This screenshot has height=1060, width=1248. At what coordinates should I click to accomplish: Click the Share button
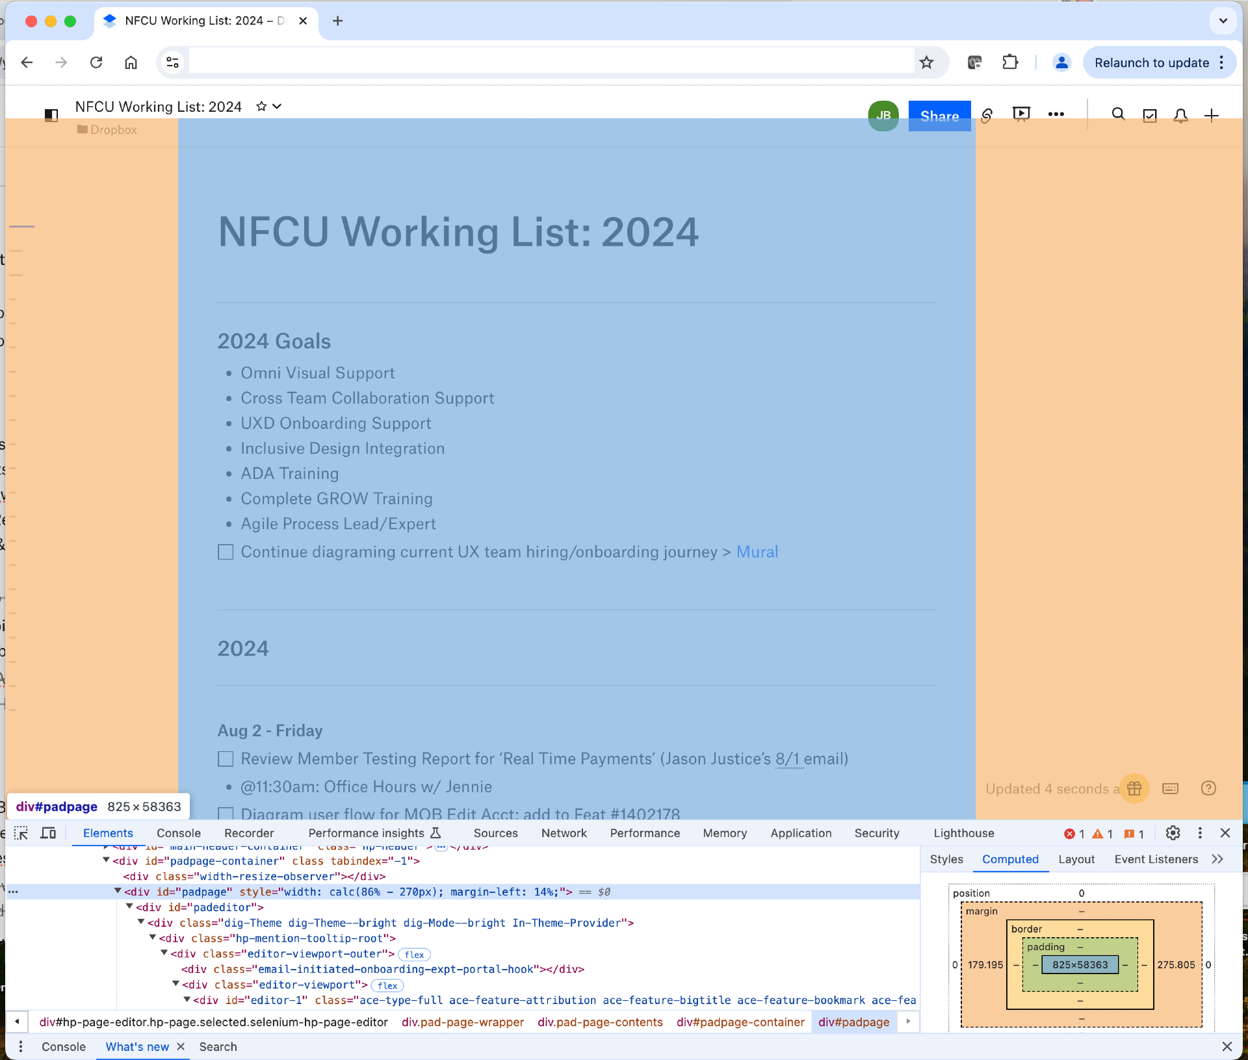click(939, 116)
